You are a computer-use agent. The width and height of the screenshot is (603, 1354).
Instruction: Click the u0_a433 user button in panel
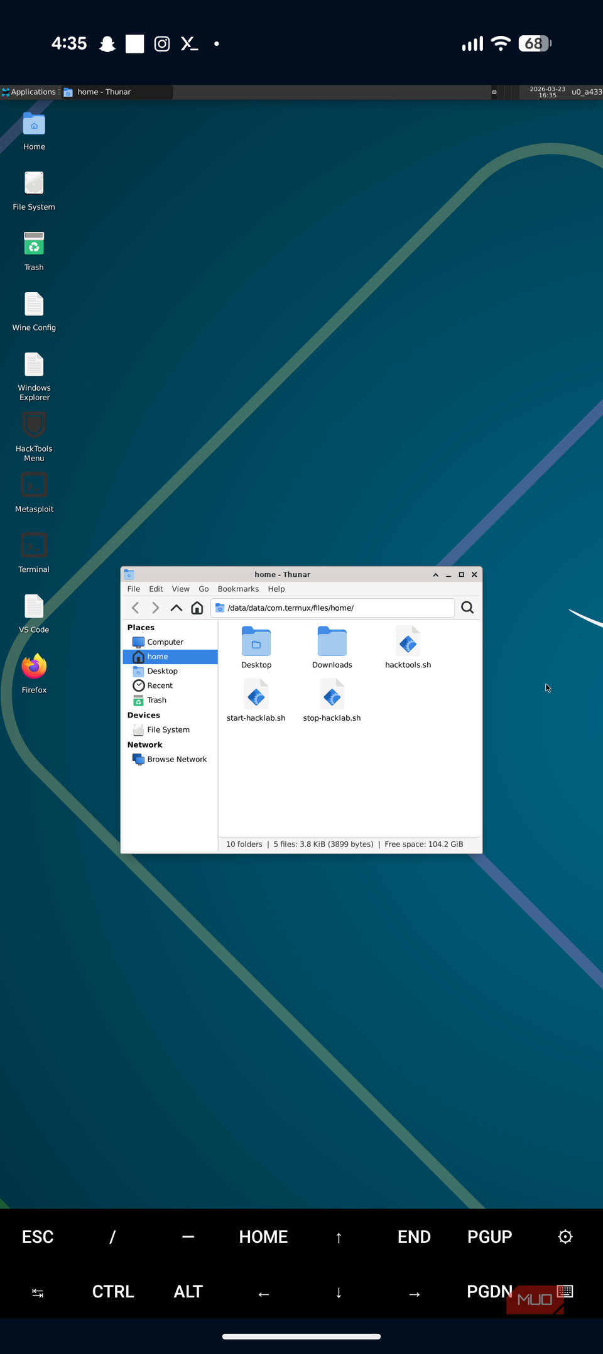click(587, 92)
